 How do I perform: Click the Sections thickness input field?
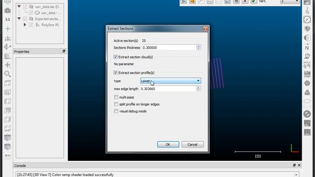169,48
